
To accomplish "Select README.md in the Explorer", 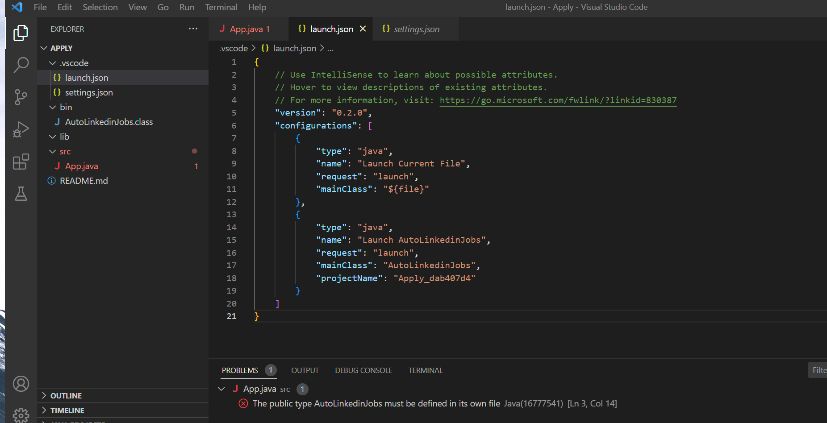I will [x=84, y=181].
